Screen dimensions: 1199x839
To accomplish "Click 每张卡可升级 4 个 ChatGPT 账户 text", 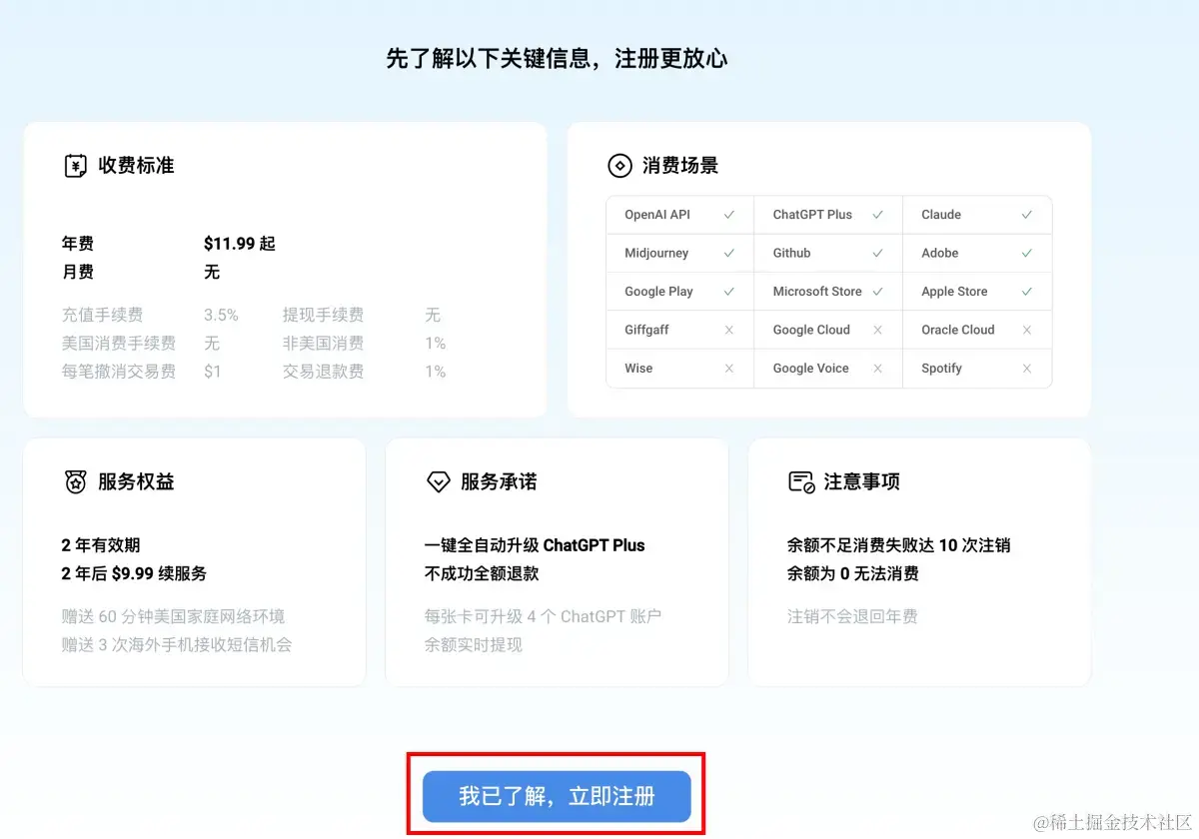I will click(x=543, y=616).
